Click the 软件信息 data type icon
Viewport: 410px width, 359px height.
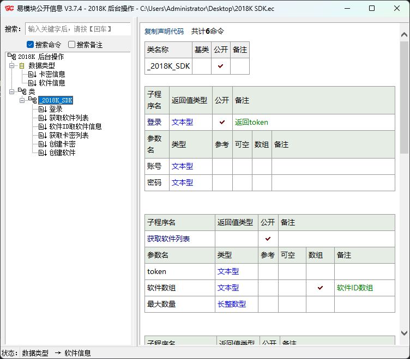[x=32, y=83]
